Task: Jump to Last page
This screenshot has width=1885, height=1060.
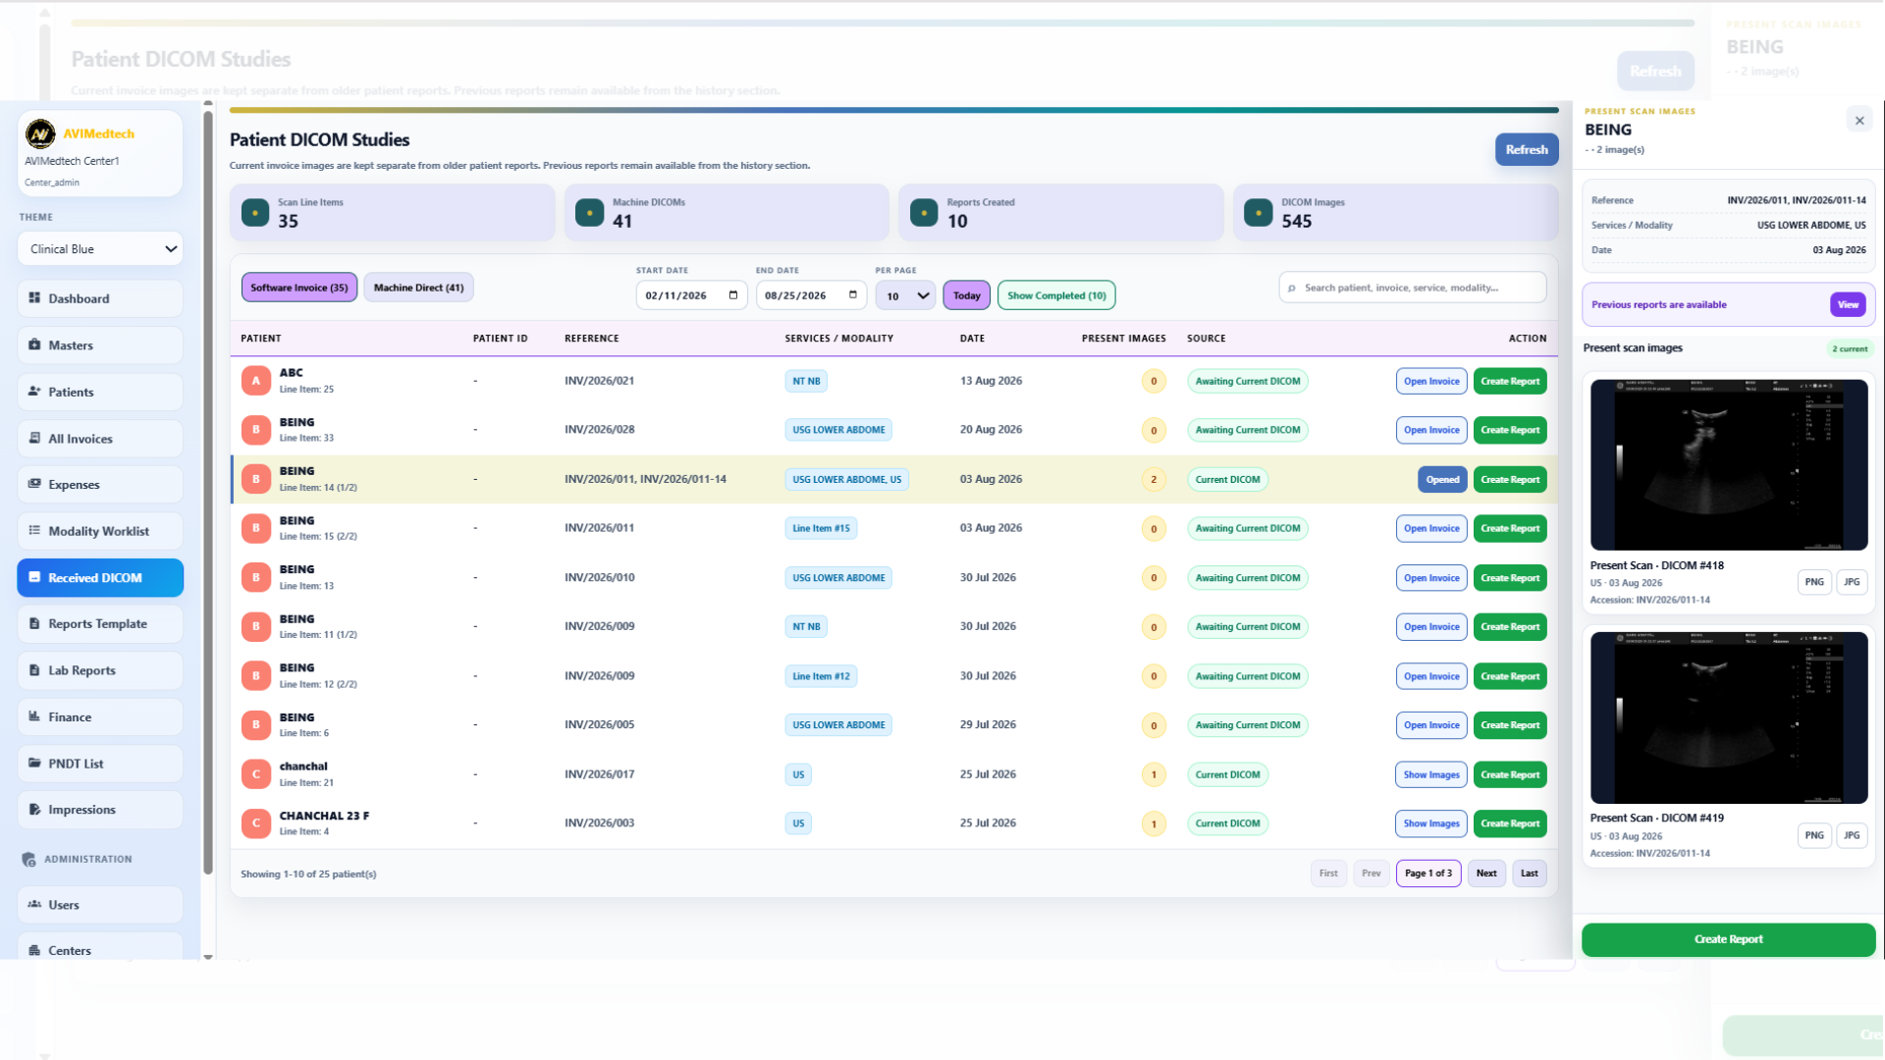Action: (x=1530, y=874)
